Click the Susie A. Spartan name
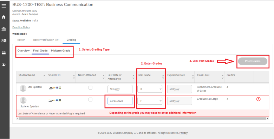The height and width of the screenshot is (139, 274). (30, 106)
